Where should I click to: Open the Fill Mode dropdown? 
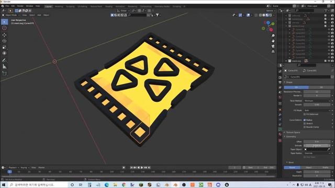(317, 110)
